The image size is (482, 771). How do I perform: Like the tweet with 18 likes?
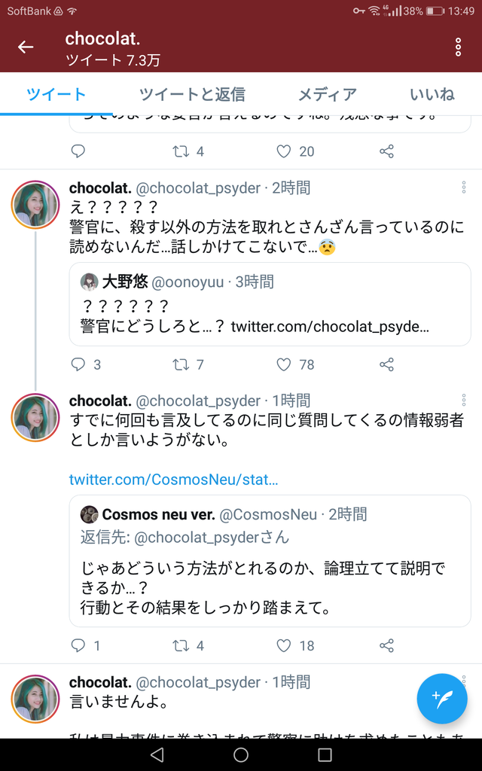tap(283, 645)
